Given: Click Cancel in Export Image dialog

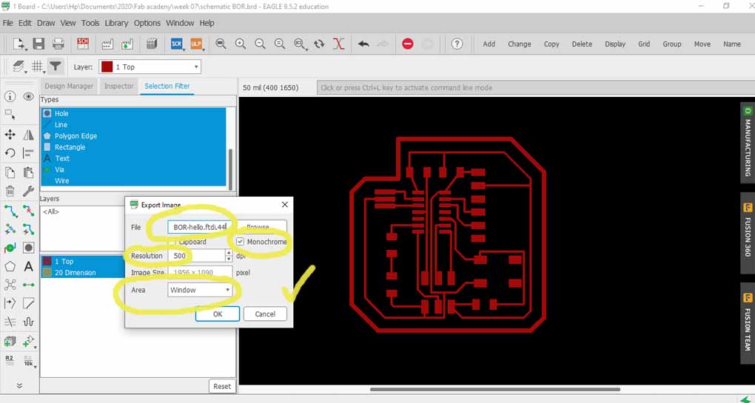Looking at the screenshot, I should [265, 314].
